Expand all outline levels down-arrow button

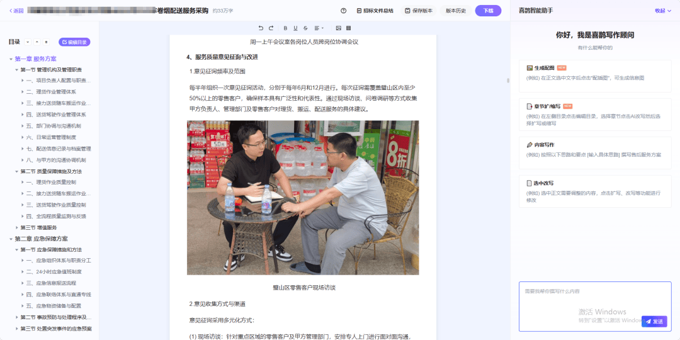click(28, 42)
